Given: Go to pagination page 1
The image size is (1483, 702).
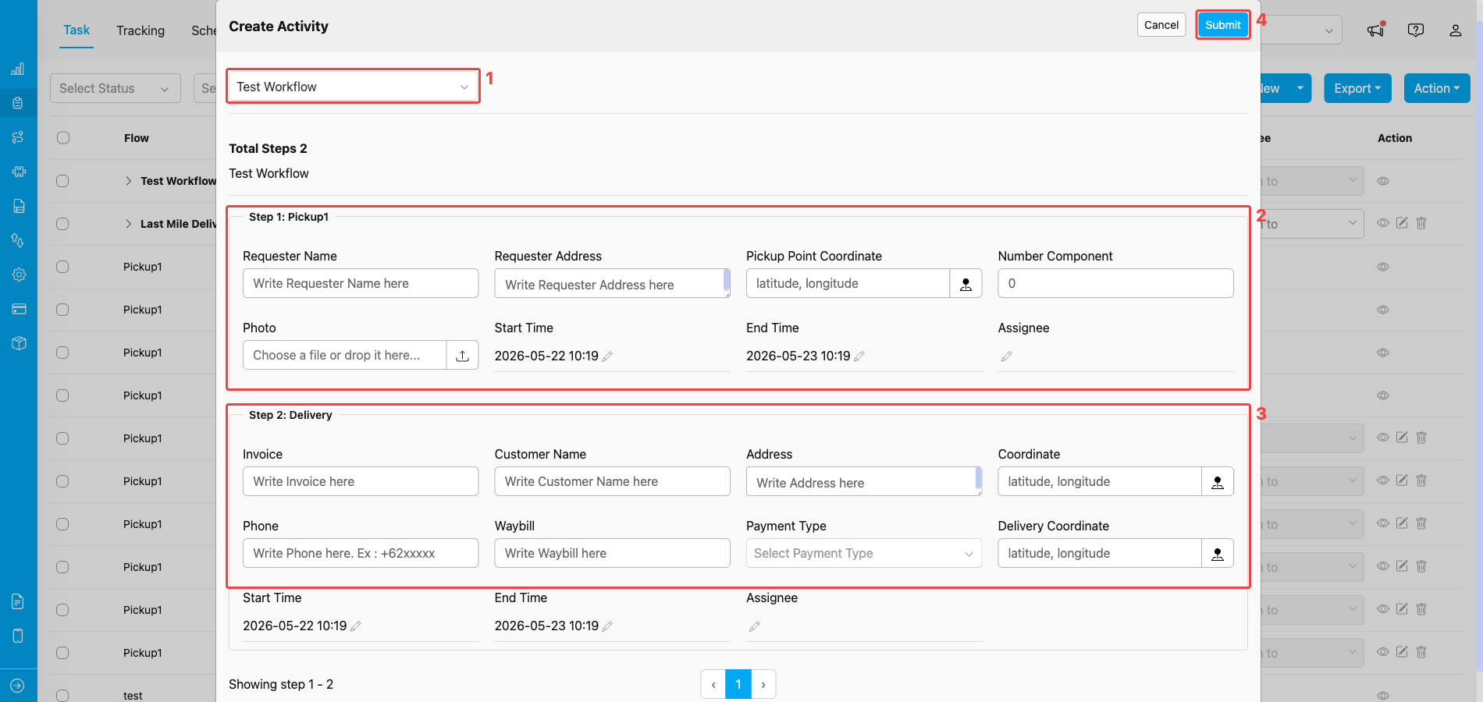Looking at the screenshot, I should (738, 684).
